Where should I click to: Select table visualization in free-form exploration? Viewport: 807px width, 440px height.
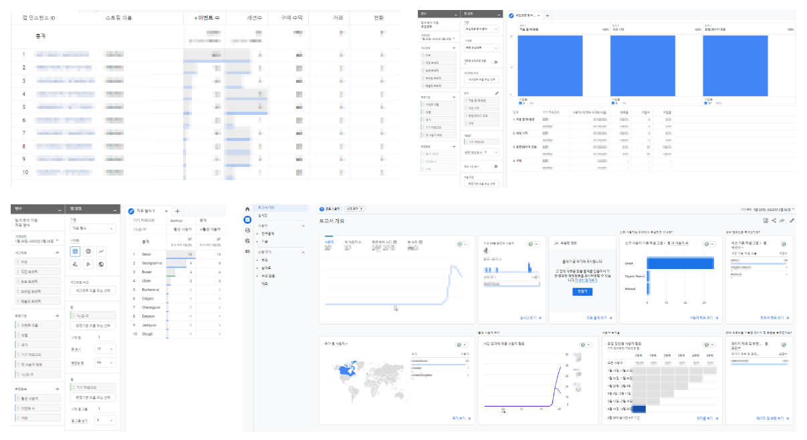[75, 251]
